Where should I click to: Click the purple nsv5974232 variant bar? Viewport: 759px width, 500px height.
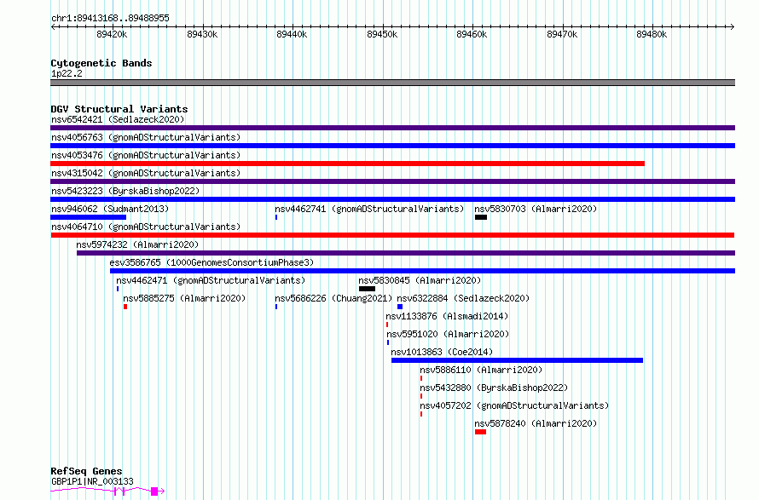(406, 253)
